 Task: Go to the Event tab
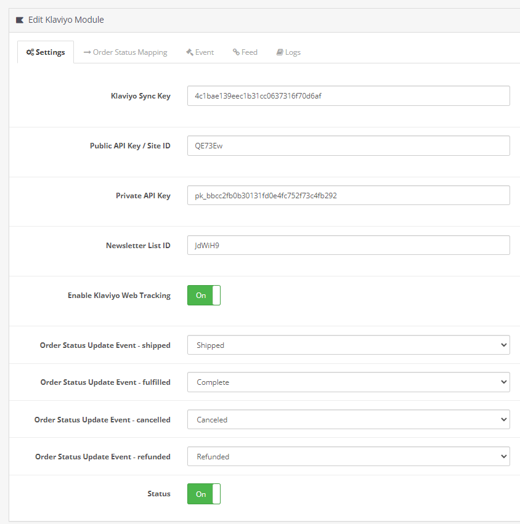(200, 52)
